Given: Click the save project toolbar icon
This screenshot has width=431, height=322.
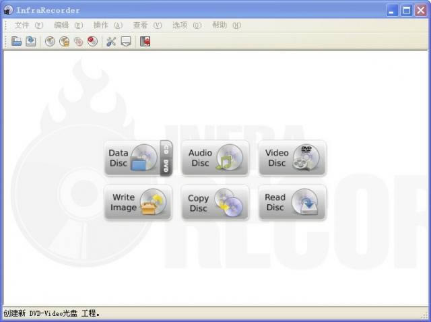Looking at the screenshot, I should (x=31, y=42).
